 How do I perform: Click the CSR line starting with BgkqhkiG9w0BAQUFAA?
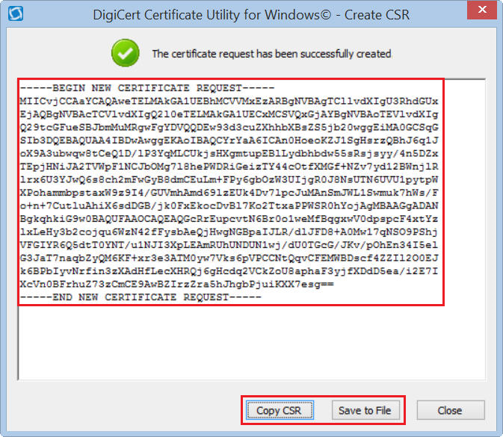tap(229, 219)
